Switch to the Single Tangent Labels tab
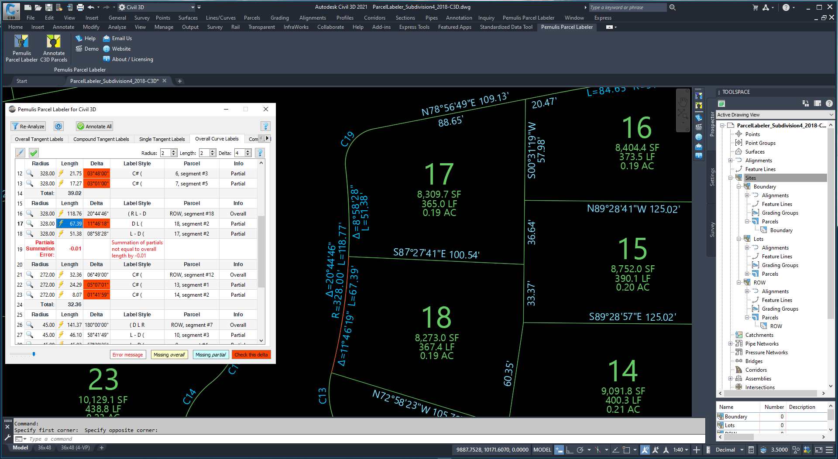 coord(162,139)
